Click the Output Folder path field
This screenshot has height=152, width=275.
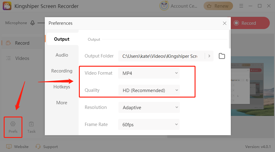[161, 56]
